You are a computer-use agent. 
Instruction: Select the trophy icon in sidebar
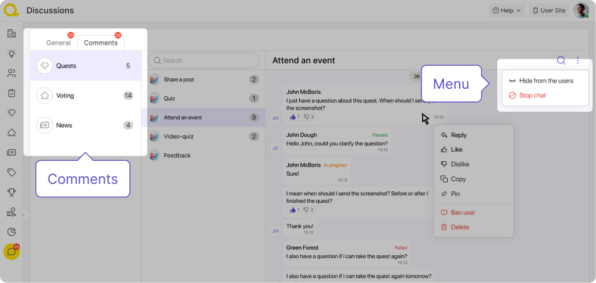pyautogui.click(x=11, y=192)
